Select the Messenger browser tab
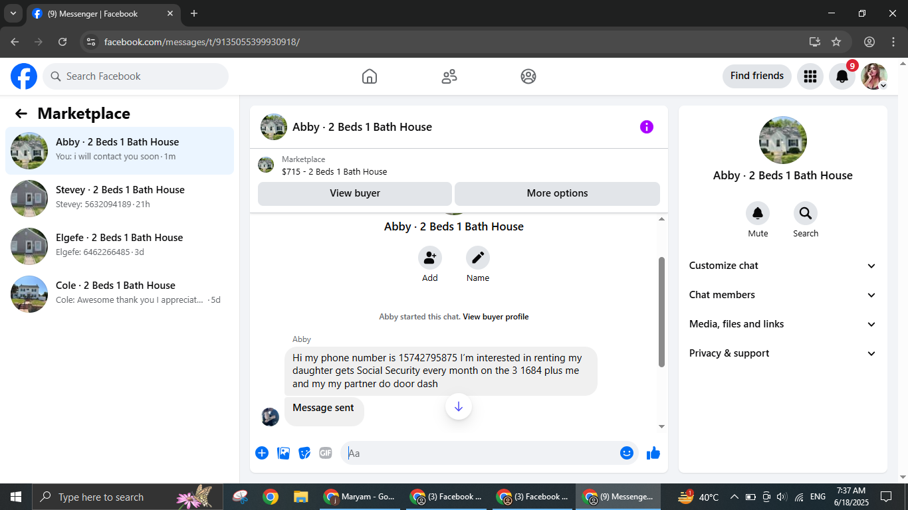The height and width of the screenshot is (510, 908). pos(103,14)
